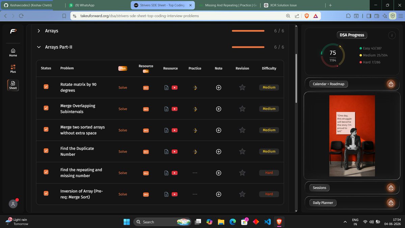Go to Home in the left sidebar
The image size is (405, 228).
(13, 52)
